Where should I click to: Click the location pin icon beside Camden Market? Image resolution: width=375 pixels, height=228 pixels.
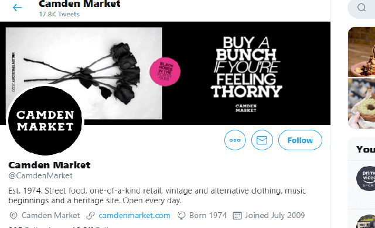[13, 216]
